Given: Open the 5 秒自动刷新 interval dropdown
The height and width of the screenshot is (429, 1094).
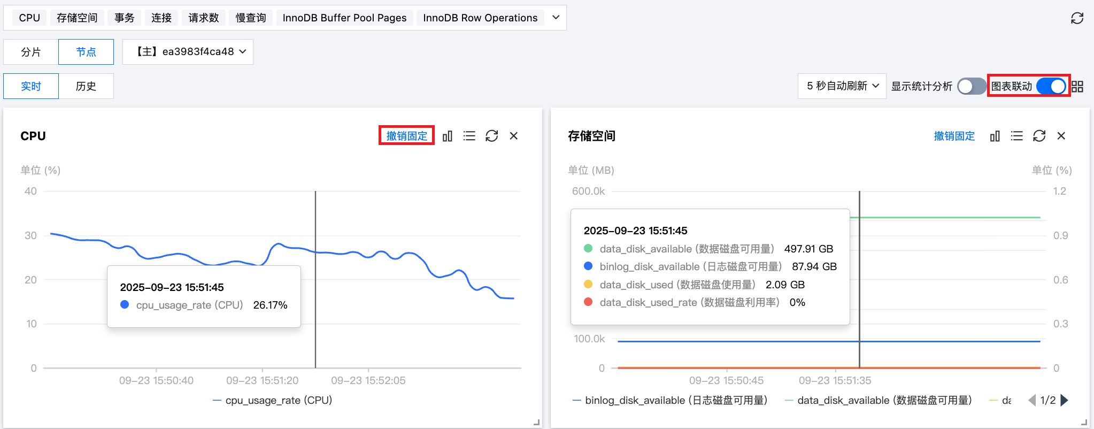Looking at the screenshot, I should pyautogui.click(x=842, y=86).
